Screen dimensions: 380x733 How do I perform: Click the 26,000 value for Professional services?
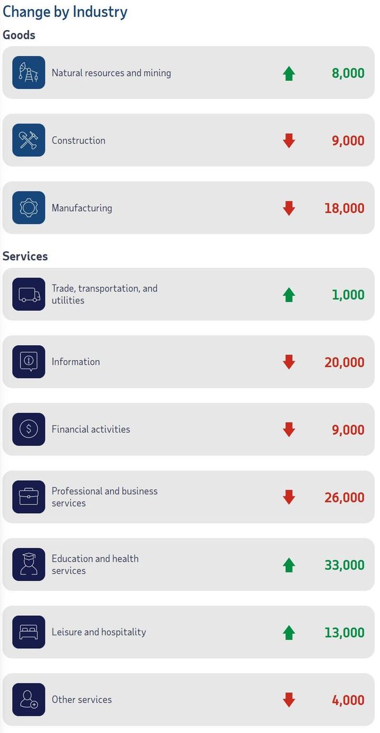coord(344,498)
